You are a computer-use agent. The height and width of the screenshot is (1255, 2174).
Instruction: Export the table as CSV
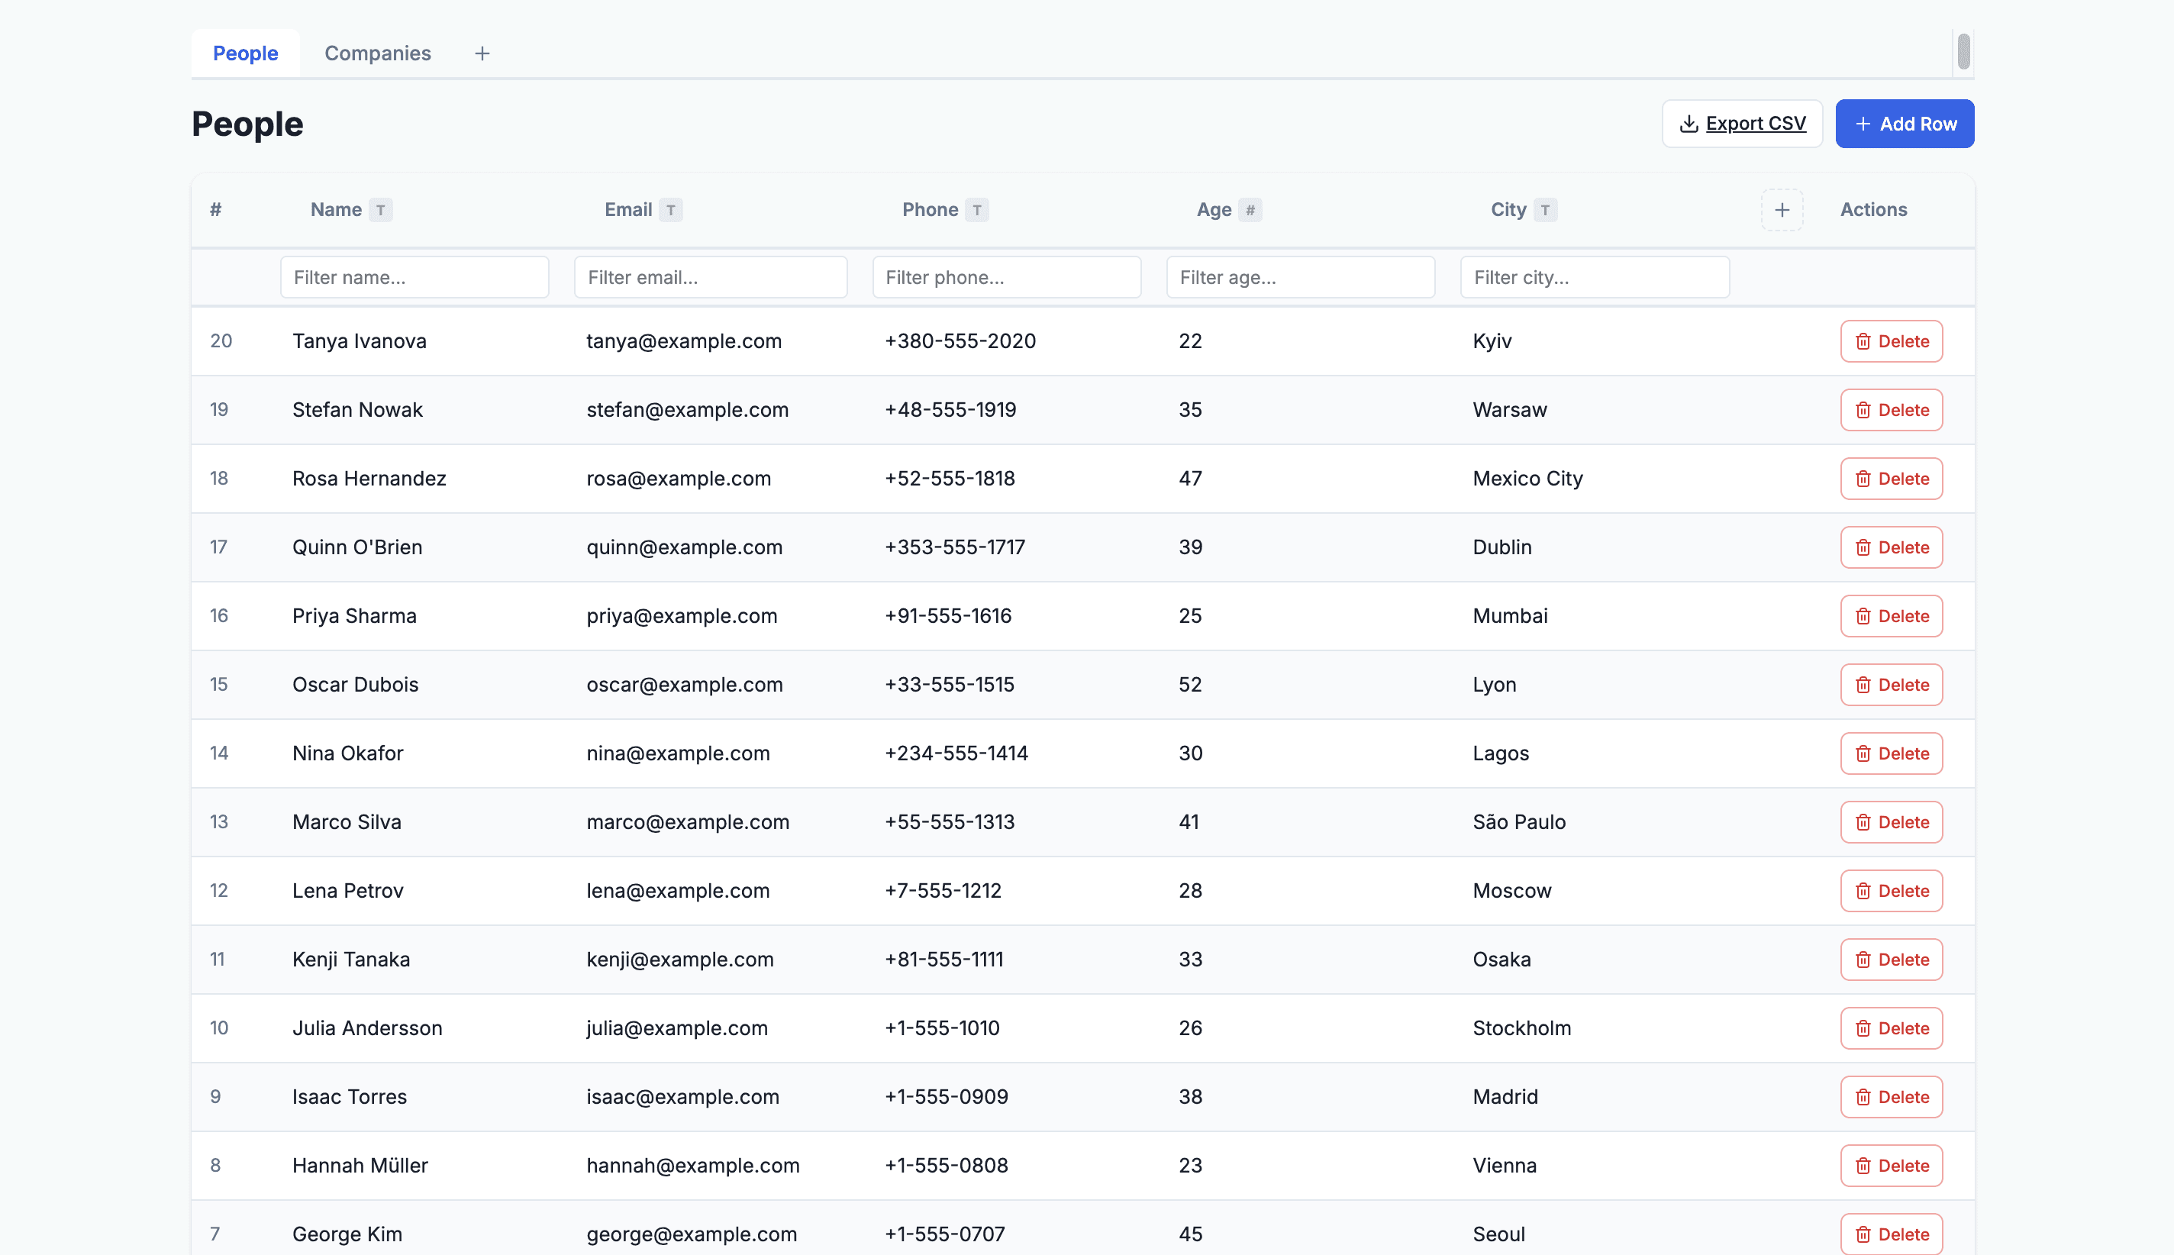point(1741,123)
